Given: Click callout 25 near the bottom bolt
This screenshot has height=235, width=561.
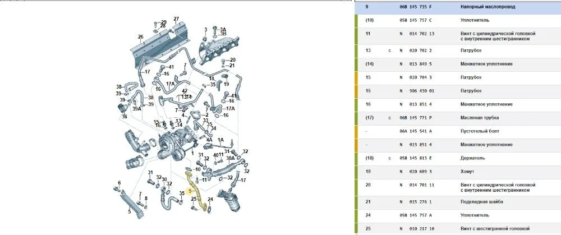Looking at the screenshot, I should (194, 199).
